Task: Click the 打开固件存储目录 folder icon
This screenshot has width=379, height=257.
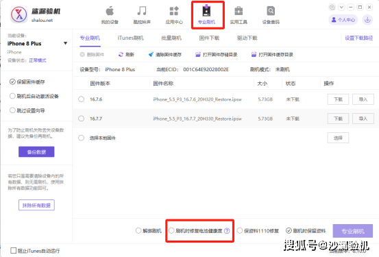Action: [x=198, y=55]
